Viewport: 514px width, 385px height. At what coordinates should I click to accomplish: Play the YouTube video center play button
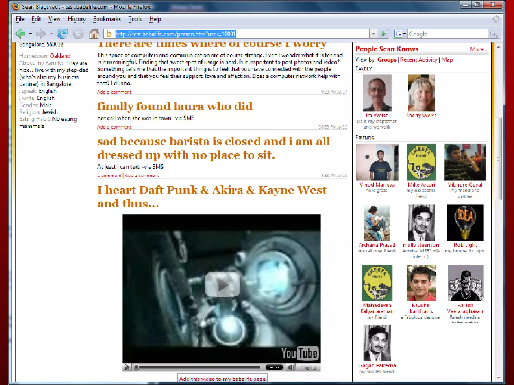click(x=222, y=284)
